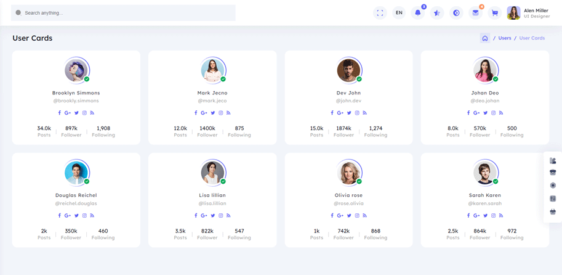Open Mark Jecno's Google Plus icon
The height and width of the screenshot is (275, 562).
(204, 113)
